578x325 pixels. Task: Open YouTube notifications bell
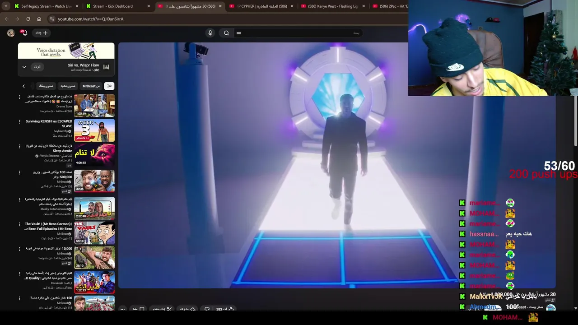point(24,33)
